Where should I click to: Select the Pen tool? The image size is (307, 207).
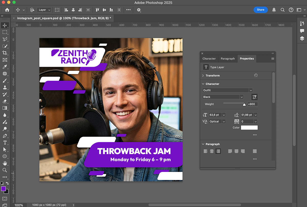(5, 136)
